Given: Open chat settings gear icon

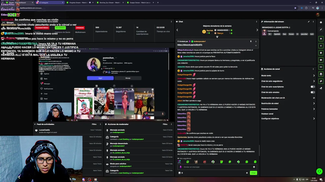Looking at the screenshot, I should pos(247,173).
